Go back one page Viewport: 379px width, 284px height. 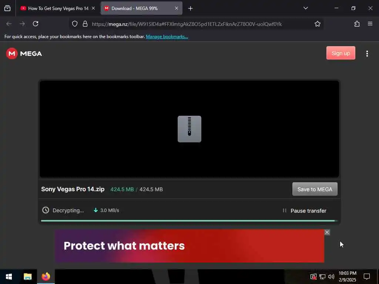point(9,24)
